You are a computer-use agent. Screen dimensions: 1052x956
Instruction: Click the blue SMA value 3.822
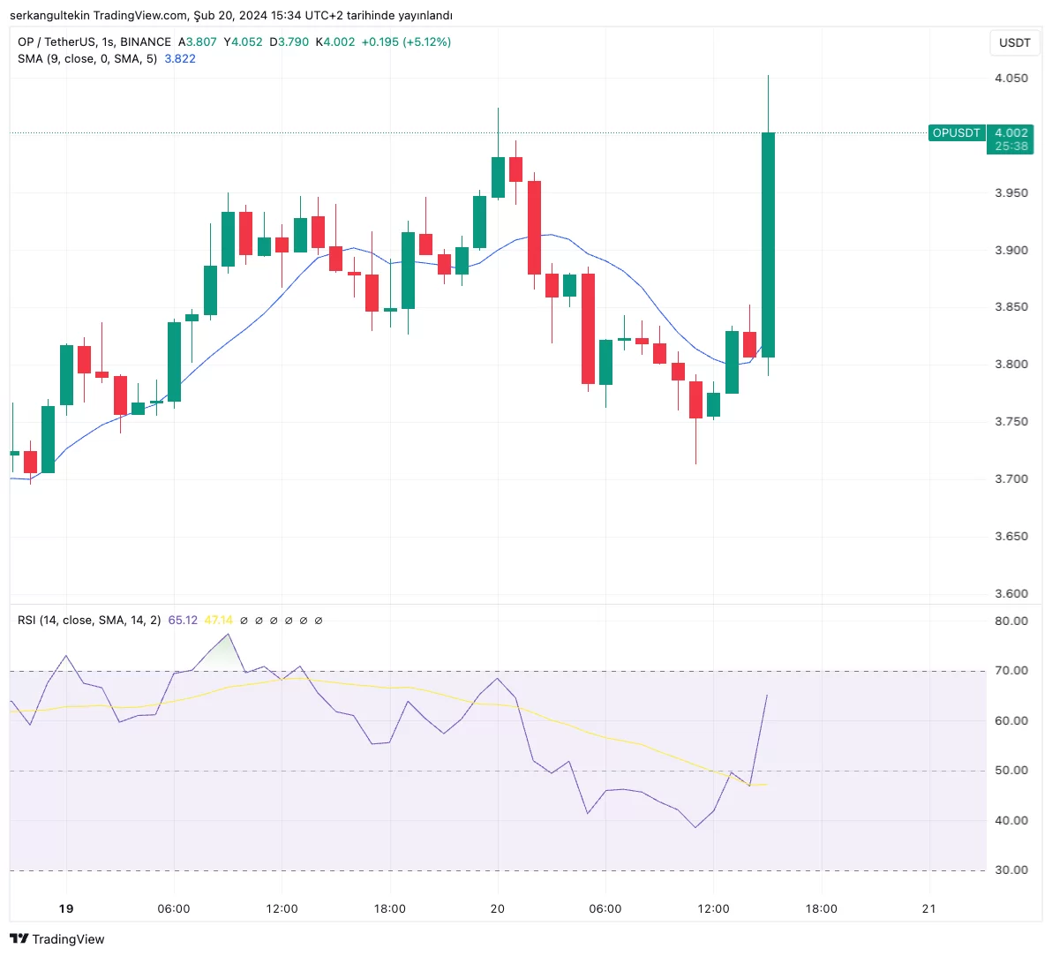180,58
